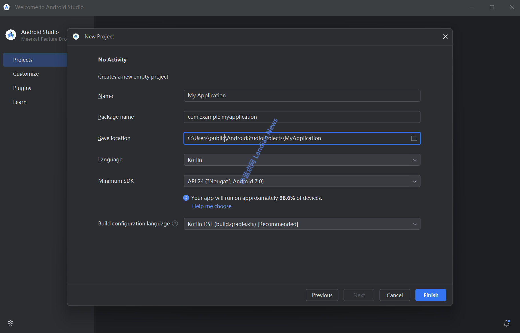Cancel the new project wizard
This screenshot has height=333, width=520.
tap(394, 295)
